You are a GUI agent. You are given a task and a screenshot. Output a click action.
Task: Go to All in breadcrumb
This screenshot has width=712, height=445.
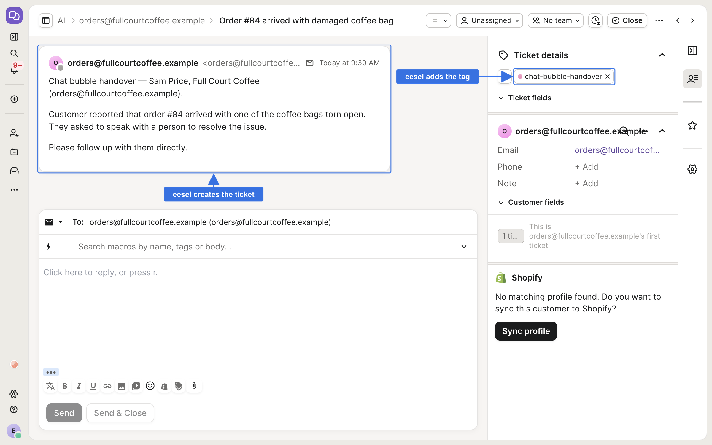[x=62, y=20]
